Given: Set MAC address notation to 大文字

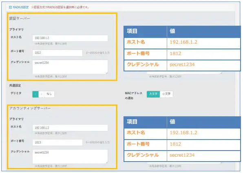Looking at the screenshot, I should [153, 94].
